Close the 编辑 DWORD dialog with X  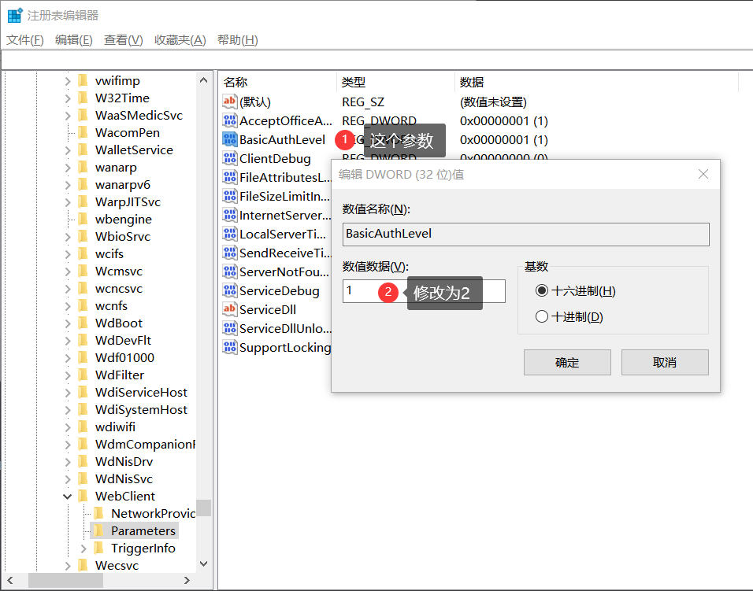tap(703, 174)
